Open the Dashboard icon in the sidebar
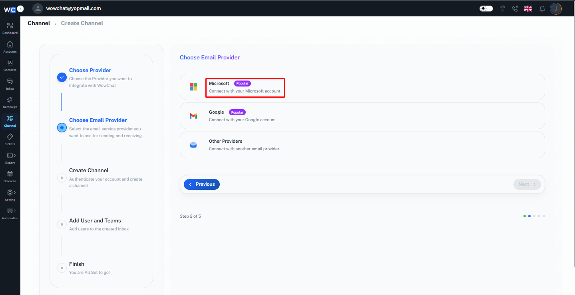Image resolution: width=575 pixels, height=295 pixels. [x=10, y=26]
